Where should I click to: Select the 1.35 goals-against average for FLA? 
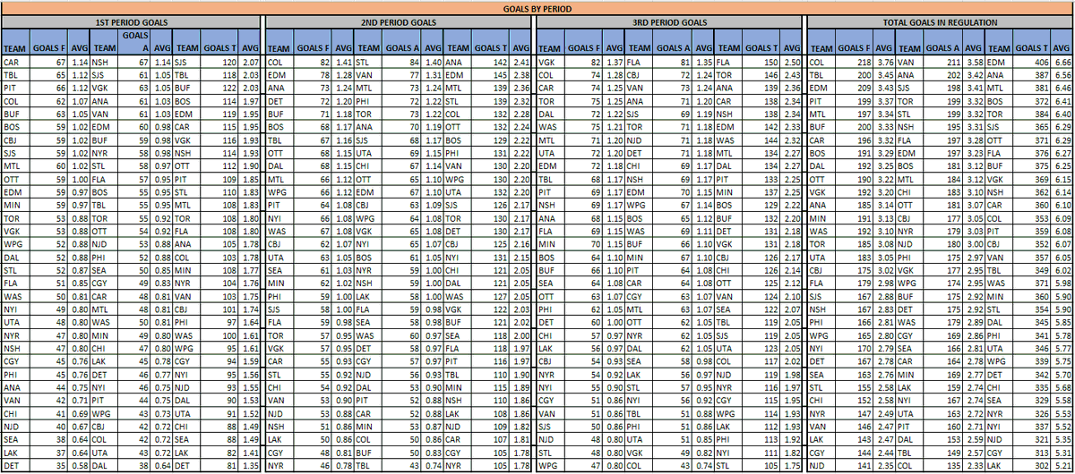click(x=703, y=63)
